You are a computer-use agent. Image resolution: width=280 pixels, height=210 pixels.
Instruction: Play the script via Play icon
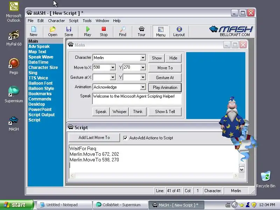pyautogui.click(x=87, y=31)
